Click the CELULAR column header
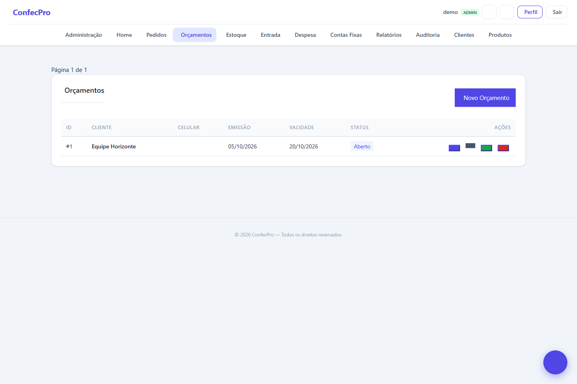The image size is (577, 384). [x=189, y=128]
